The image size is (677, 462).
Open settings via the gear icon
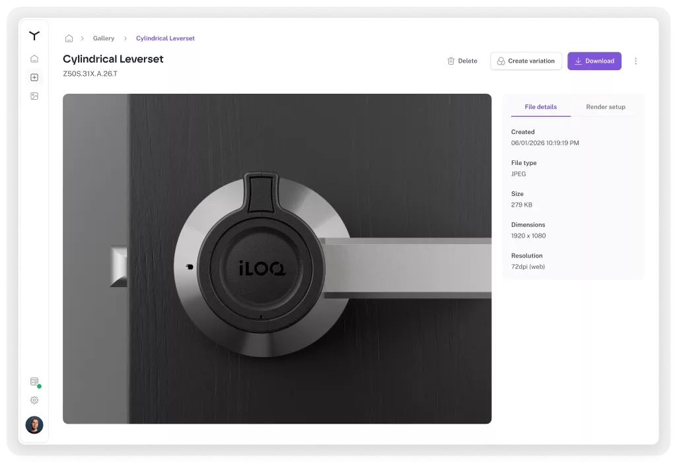pyautogui.click(x=34, y=400)
